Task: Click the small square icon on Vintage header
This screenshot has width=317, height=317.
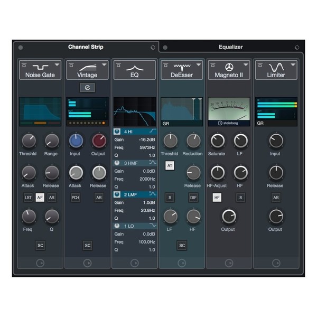Action: [x=71, y=65]
